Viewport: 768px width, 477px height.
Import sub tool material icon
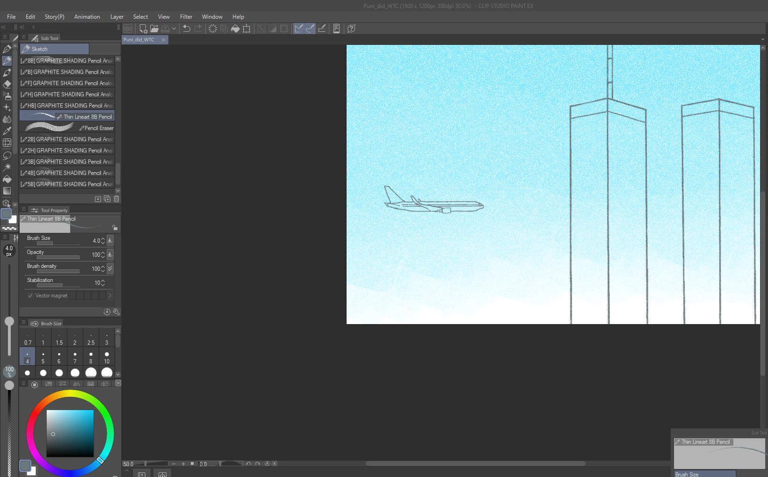tap(98, 199)
